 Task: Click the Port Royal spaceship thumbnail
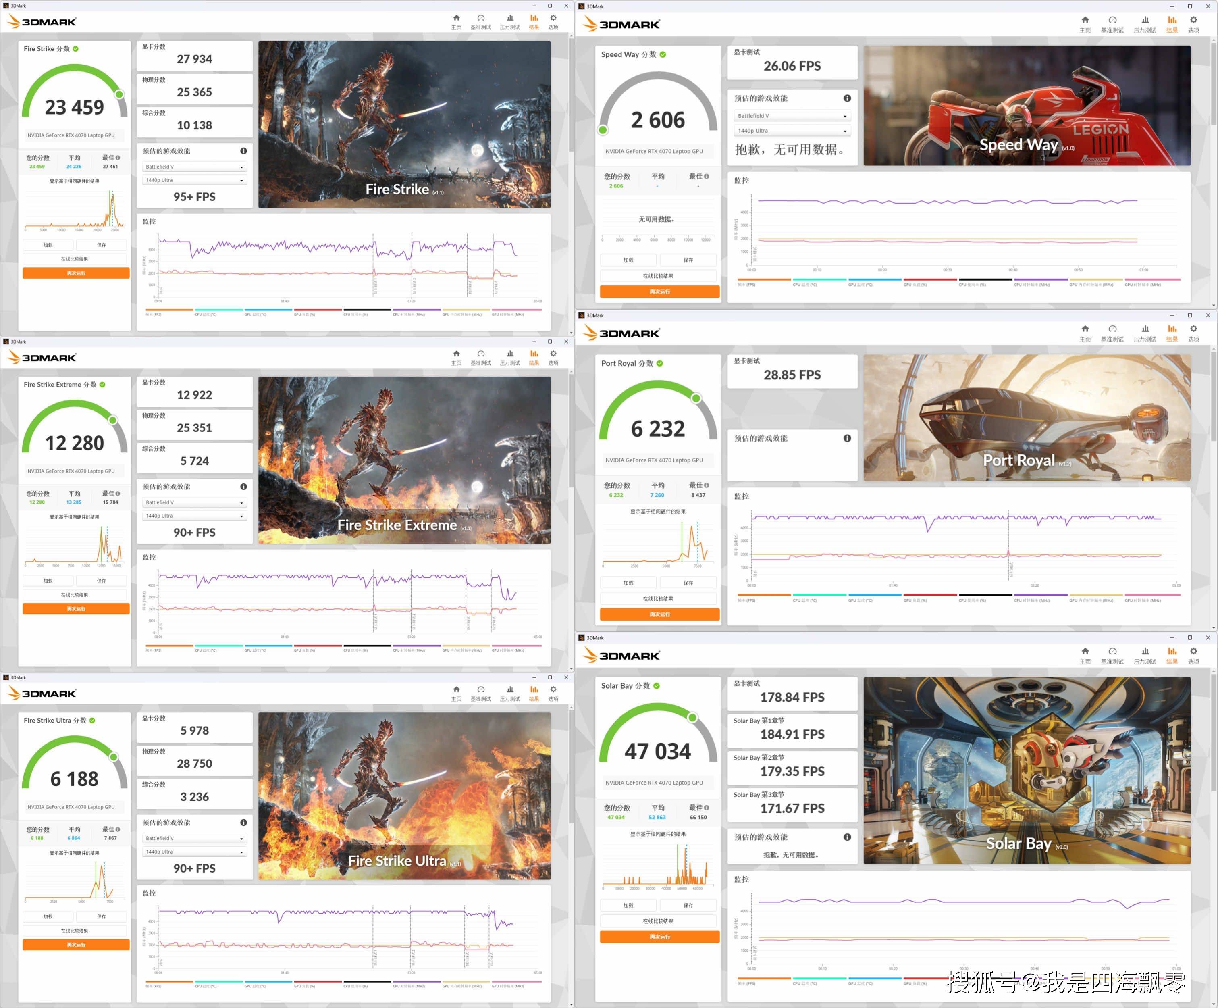point(1027,418)
